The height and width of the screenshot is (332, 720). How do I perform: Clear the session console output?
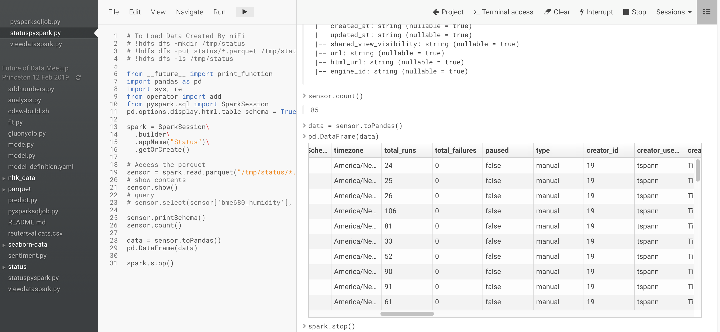click(x=557, y=12)
